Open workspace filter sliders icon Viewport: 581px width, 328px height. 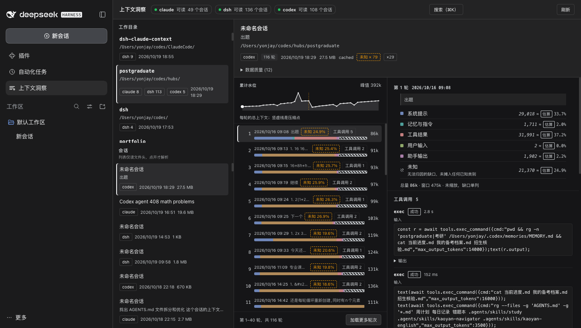pos(90,107)
